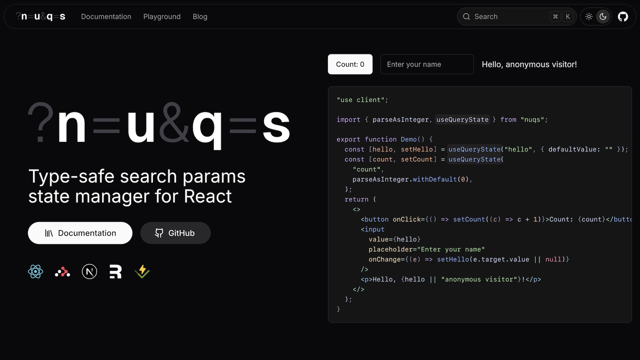Click the magnifier icon in search bar
640x360 pixels.
(x=467, y=17)
